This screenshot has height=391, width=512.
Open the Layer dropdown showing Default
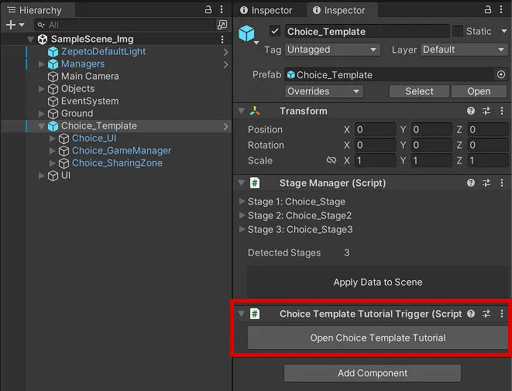464,50
